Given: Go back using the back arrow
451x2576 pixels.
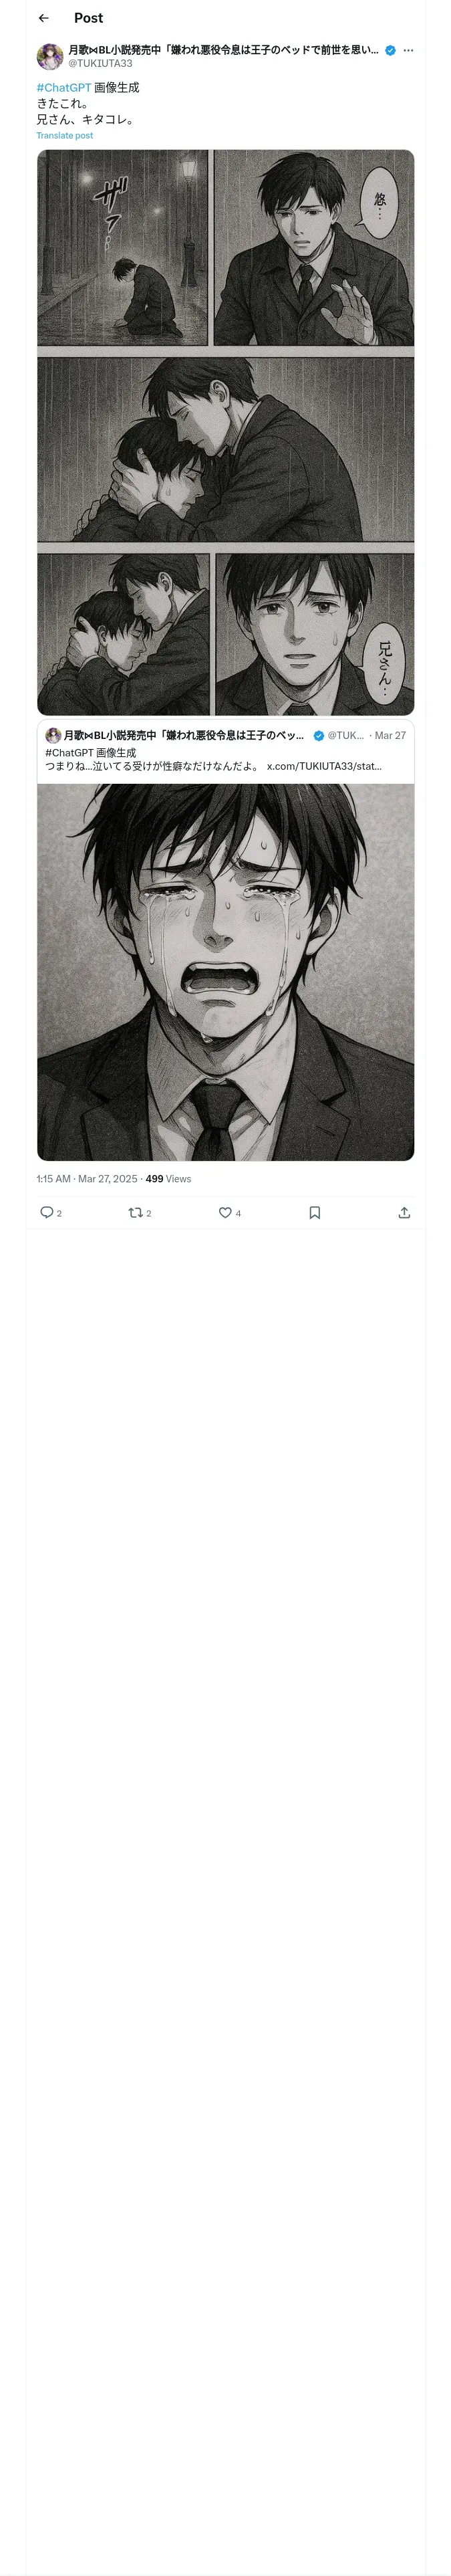Looking at the screenshot, I should pos(43,18).
